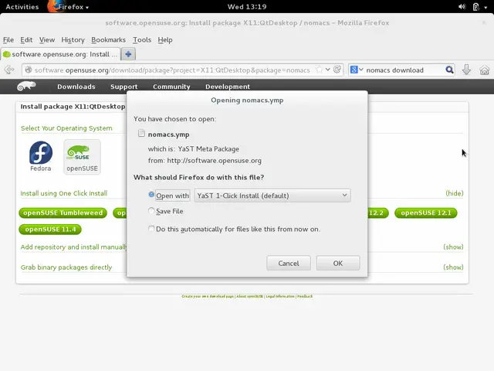Open the Downloads navigation link
494x371 pixels.
76,87
